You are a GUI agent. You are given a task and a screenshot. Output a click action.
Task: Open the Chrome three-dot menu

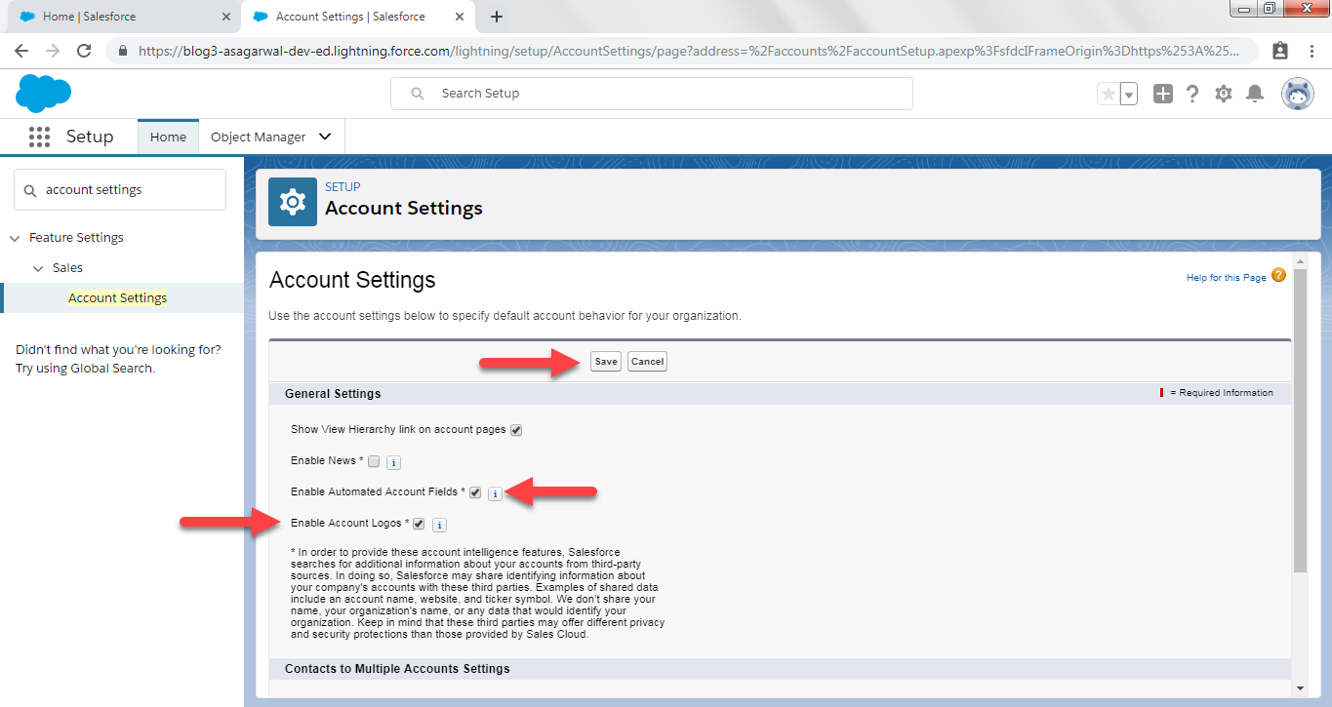(1312, 51)
